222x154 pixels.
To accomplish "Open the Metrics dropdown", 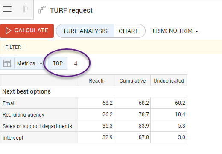I will [29, 63].
